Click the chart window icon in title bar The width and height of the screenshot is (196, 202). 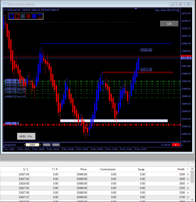point(5,5)
